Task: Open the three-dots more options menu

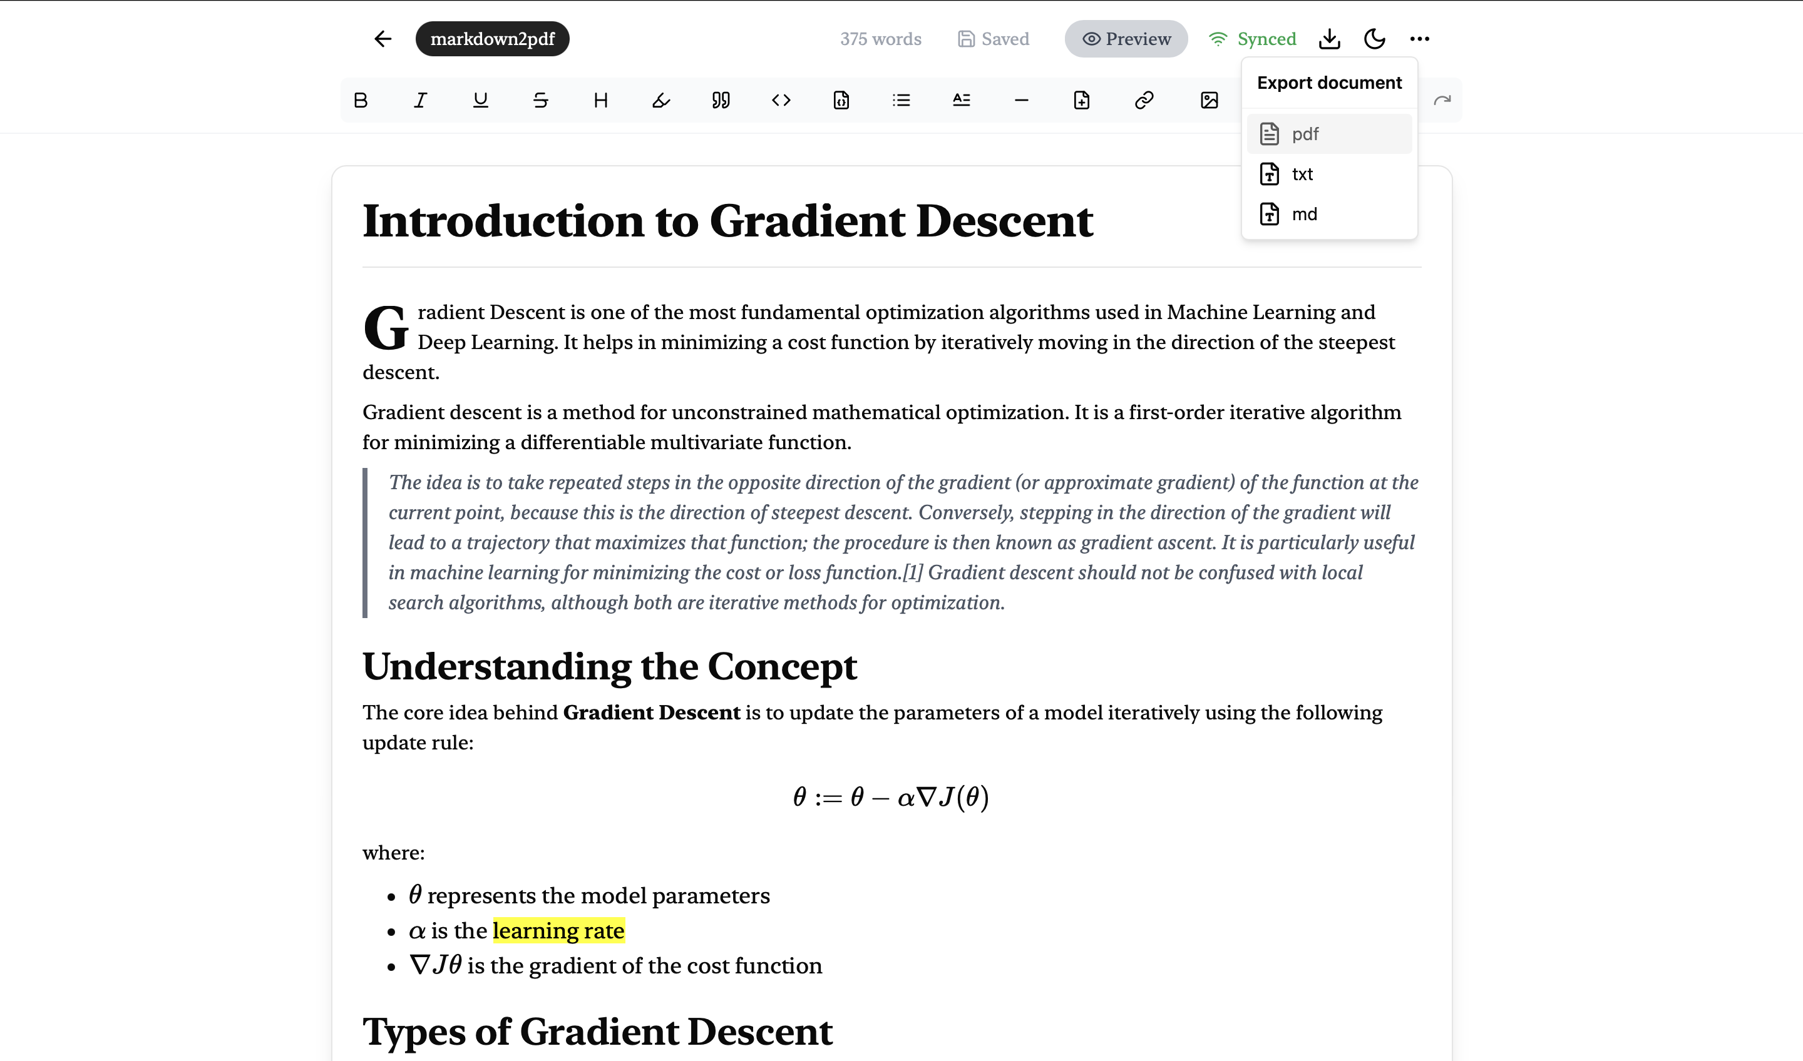Action: coord(1419,39)
